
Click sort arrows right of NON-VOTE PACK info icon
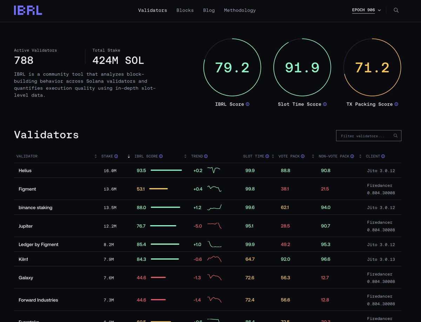click(x=360, y=156)
